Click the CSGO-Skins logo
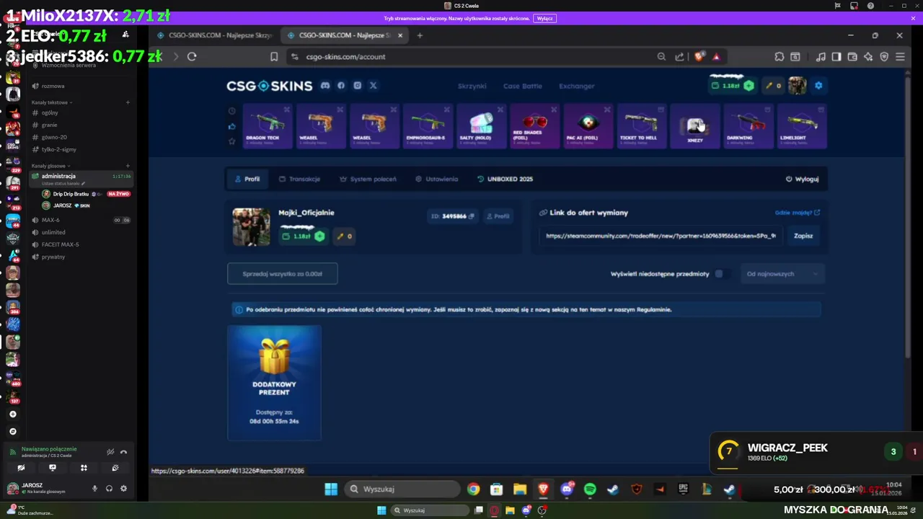 [x=269, y=86]
